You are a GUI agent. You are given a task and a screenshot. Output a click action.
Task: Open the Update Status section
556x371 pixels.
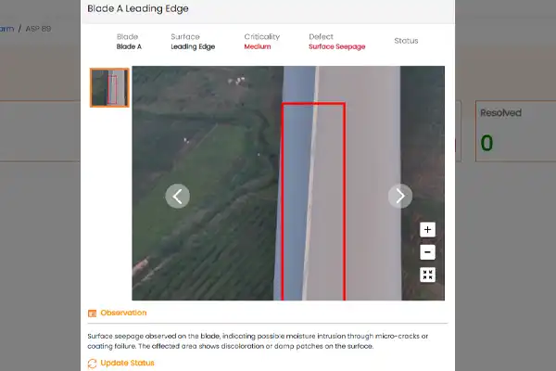tap(127, 363)
